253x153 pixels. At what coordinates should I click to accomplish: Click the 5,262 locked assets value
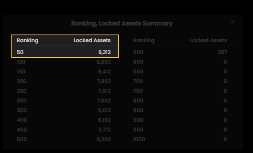click(x=104, y=140)
